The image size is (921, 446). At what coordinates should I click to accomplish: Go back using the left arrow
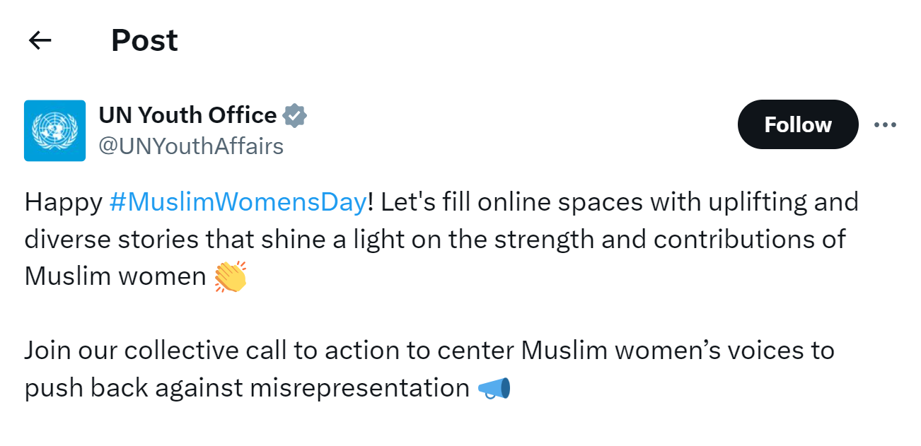40,41
